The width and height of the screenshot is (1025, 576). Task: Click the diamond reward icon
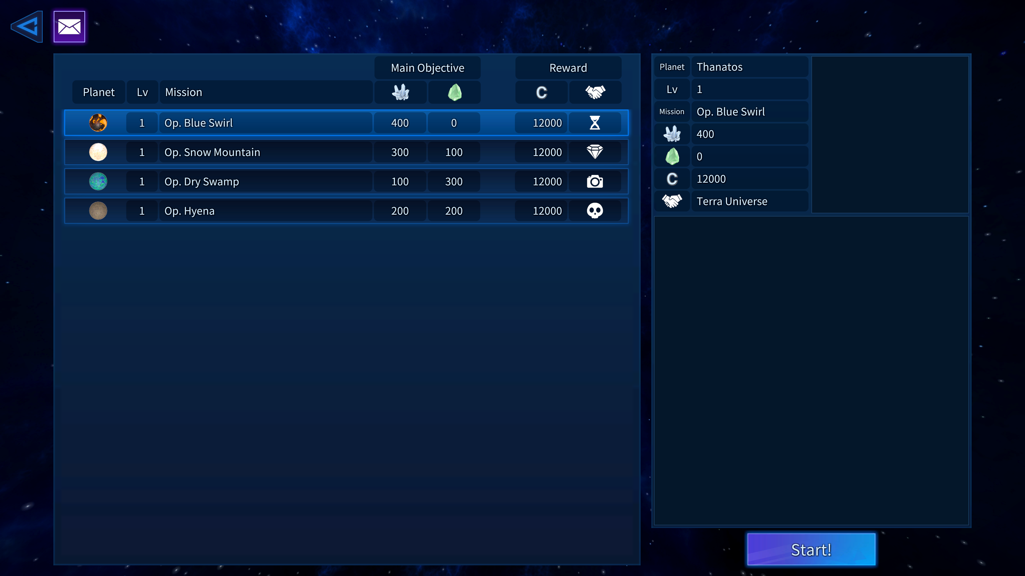click(x=594, y=152)
